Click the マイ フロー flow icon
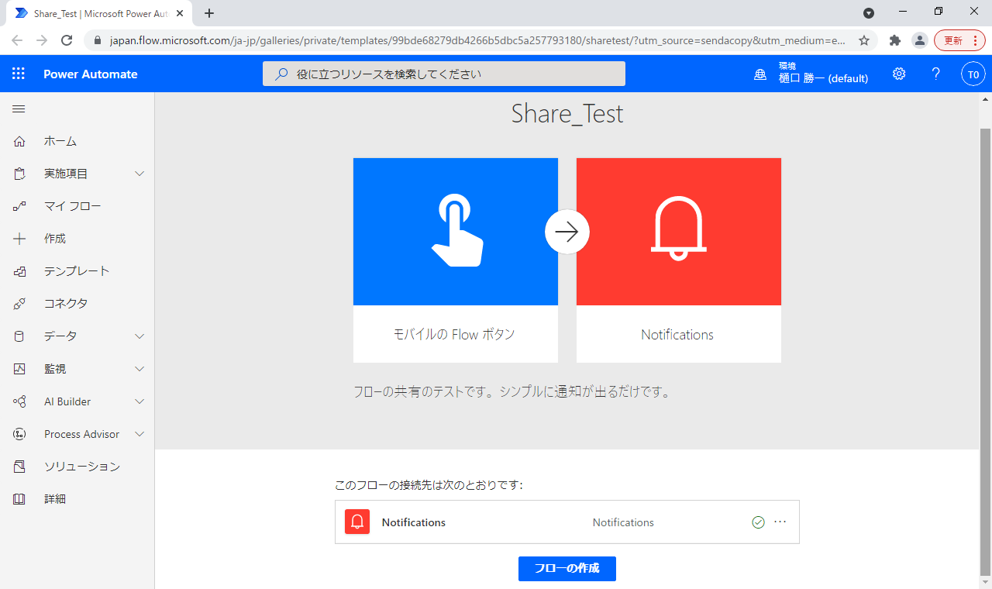The width and height of the screenshot is (992, 589). (x=19, y=206)
